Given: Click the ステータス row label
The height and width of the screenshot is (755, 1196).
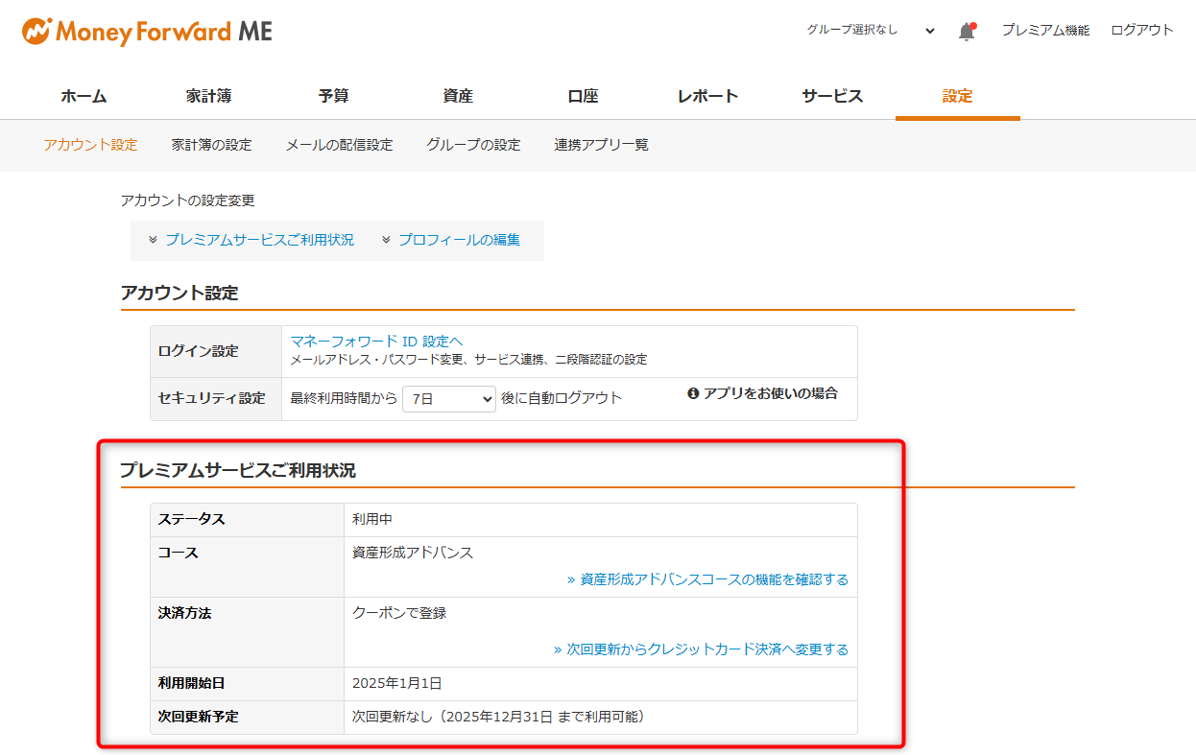Looking at the screenshot, I should click(x=192, y=519).
